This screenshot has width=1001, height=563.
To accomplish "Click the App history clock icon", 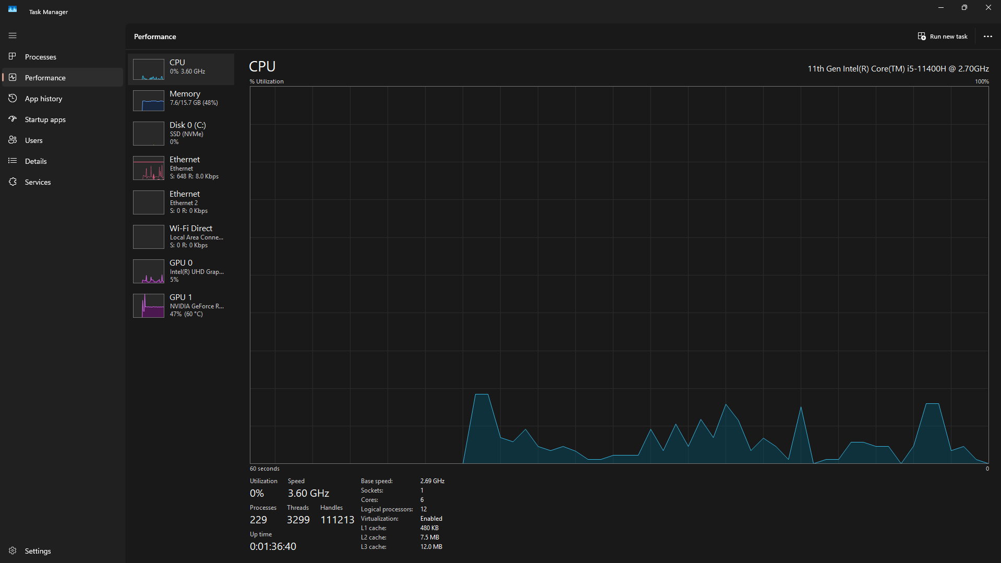I will pos(13,98).
